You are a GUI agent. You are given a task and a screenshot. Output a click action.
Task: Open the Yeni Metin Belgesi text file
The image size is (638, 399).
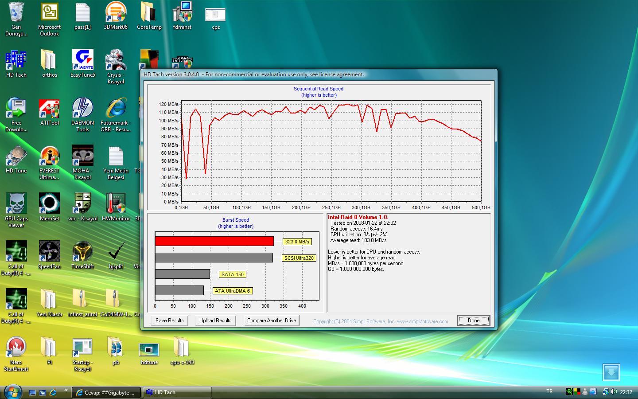[x=116, y=162]
